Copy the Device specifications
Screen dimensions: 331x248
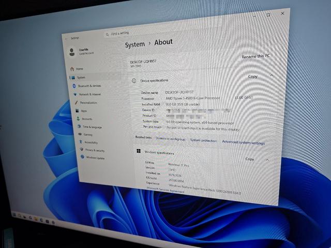coord(253,76)
